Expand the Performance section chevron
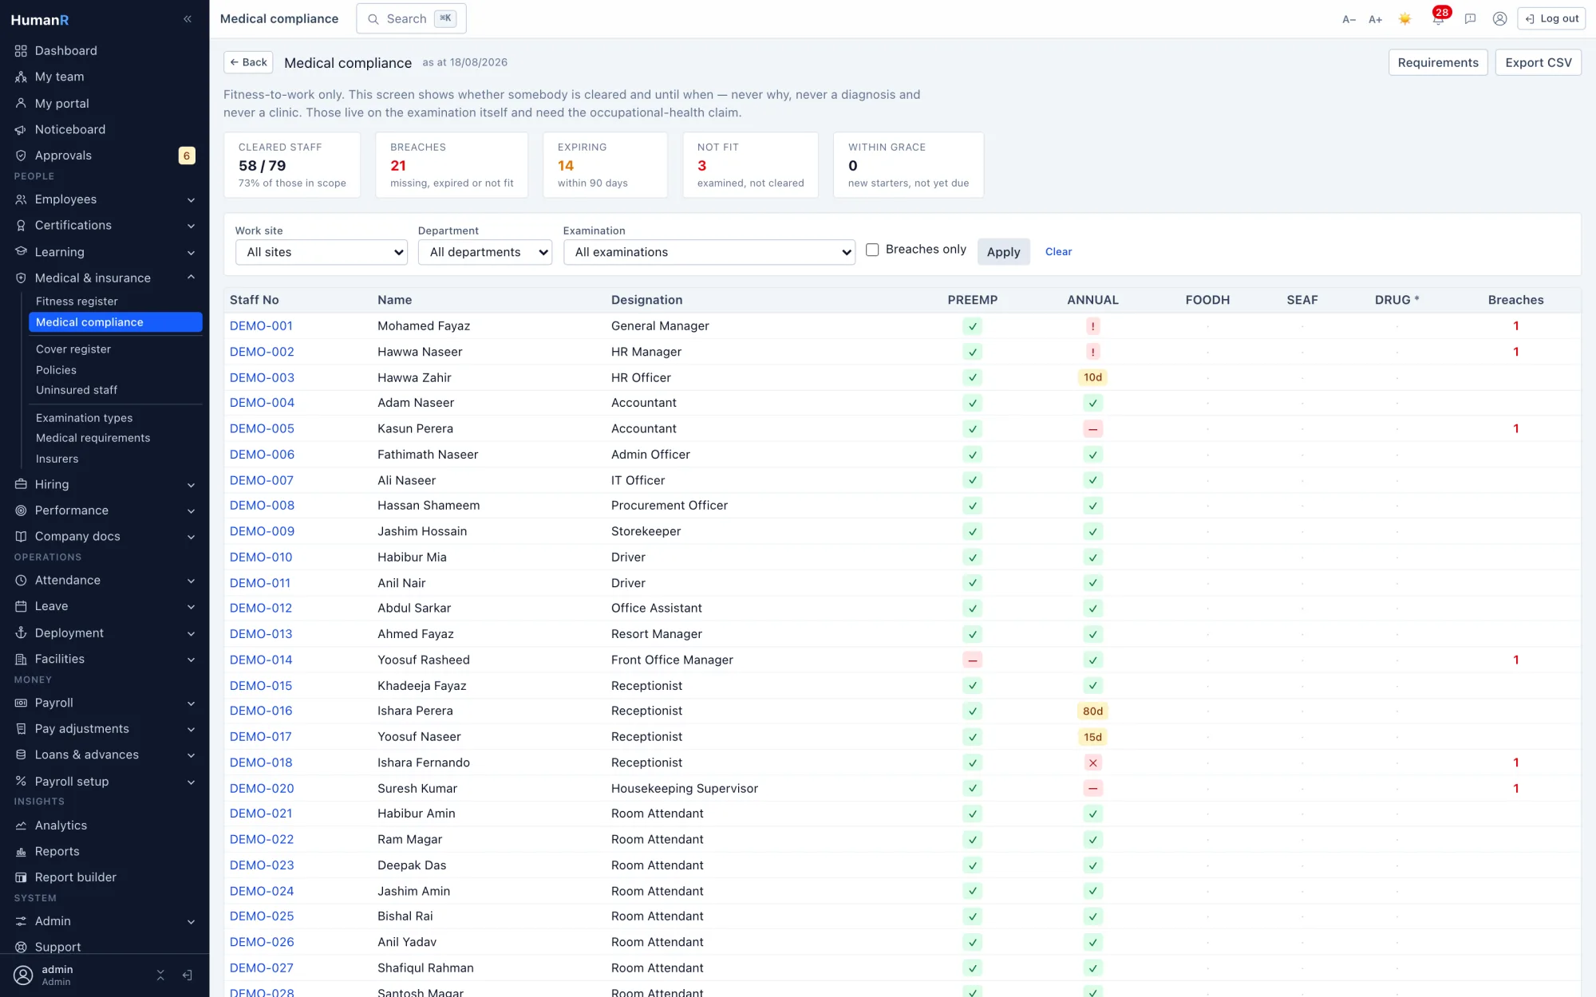The width and height of the screenshot is (1596, 997). click(192, 510)
